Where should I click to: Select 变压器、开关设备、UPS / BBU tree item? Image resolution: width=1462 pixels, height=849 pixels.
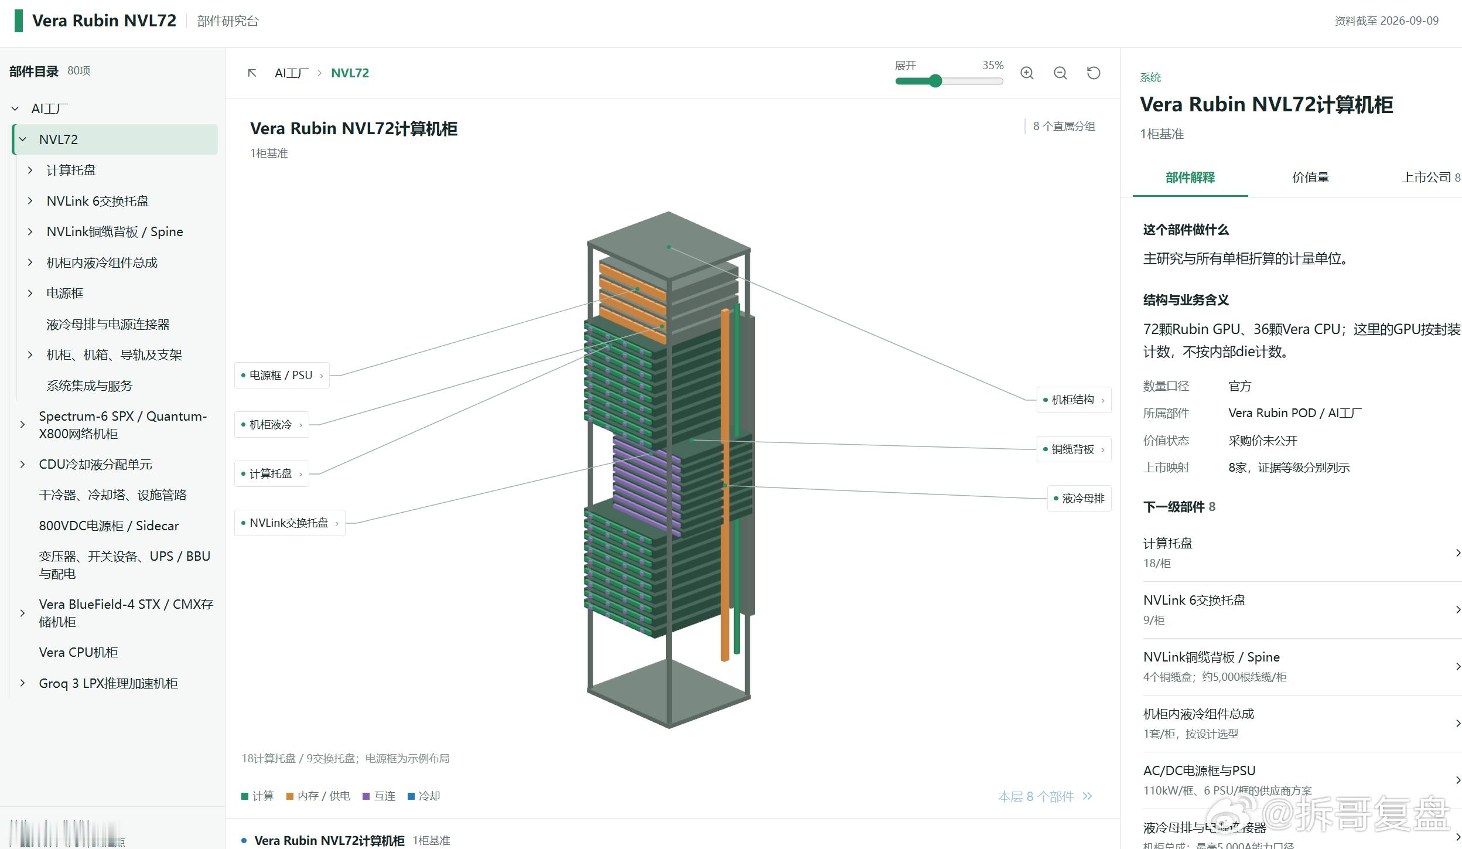(125, 565)
